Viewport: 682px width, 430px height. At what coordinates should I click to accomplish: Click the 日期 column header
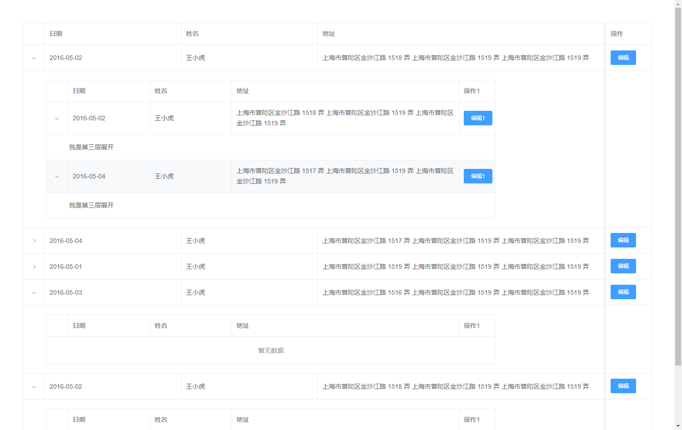pyautogui.click(x=56, y=34)
